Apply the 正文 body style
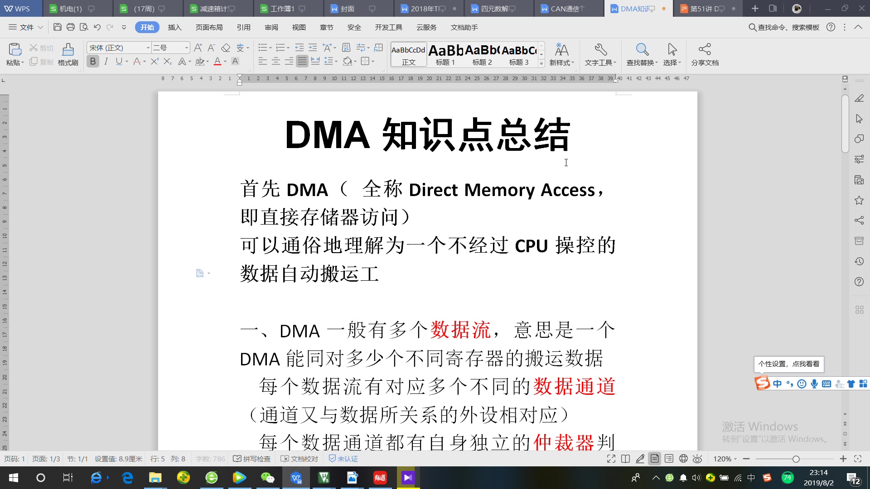Screen dimensions: 870x489 coord(408,54)
